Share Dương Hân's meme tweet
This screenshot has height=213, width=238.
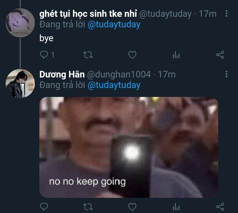coord(220,207)
